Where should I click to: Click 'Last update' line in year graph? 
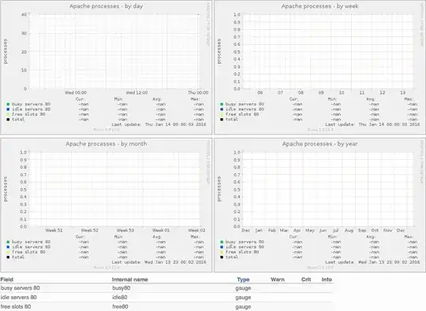[372, 262]
